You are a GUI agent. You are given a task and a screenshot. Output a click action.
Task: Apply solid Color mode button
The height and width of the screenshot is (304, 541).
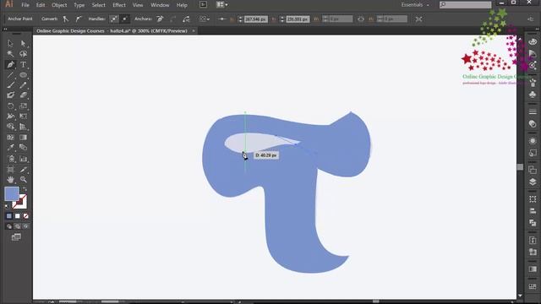click(9, 216)
